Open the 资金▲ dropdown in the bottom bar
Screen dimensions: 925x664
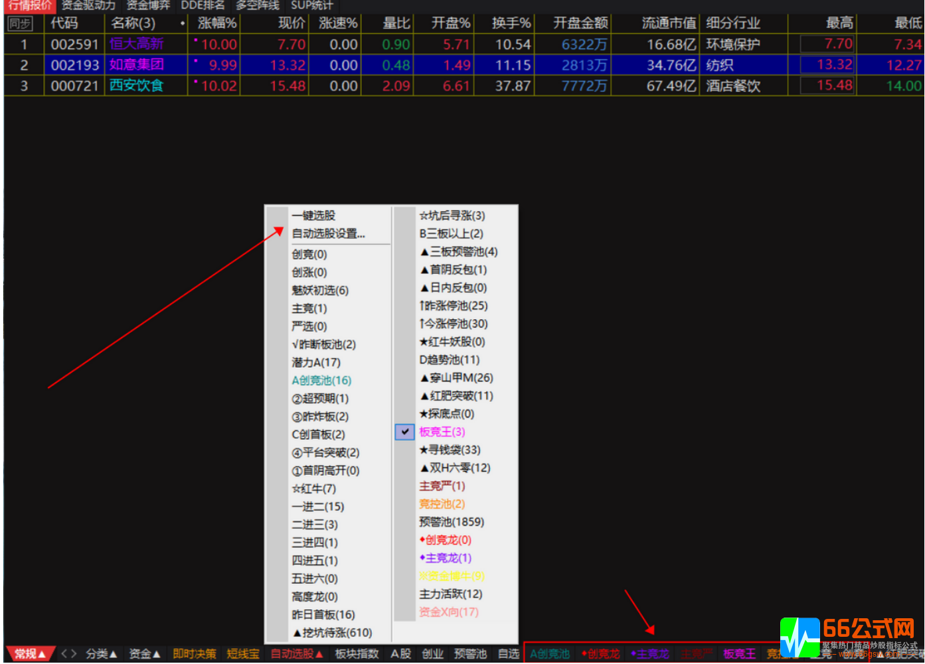[x=143, y=653]
